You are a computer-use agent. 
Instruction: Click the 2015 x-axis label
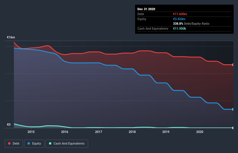click(31, 132)
